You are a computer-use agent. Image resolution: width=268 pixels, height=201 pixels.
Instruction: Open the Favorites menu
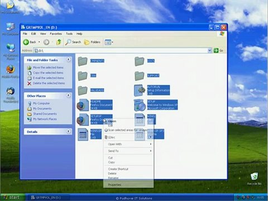point(56,33)
